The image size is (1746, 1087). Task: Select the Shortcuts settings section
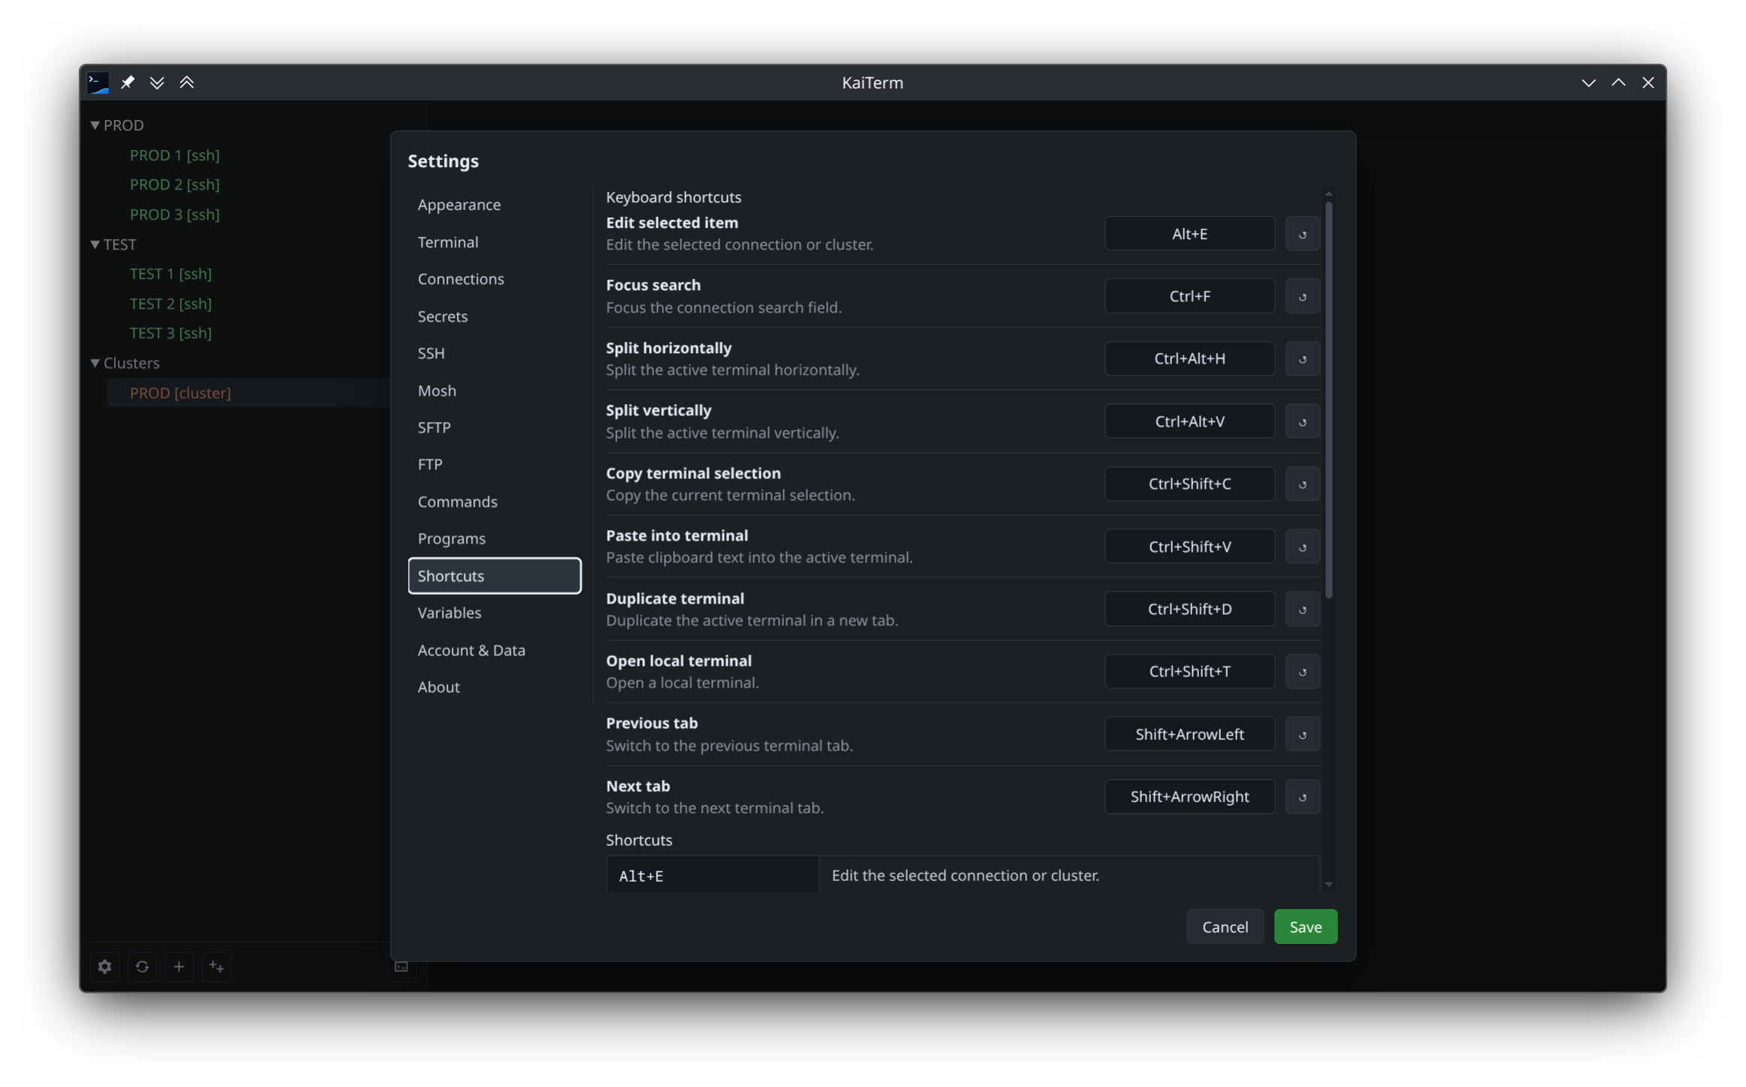pyautogui.click(x=494, y=576)
